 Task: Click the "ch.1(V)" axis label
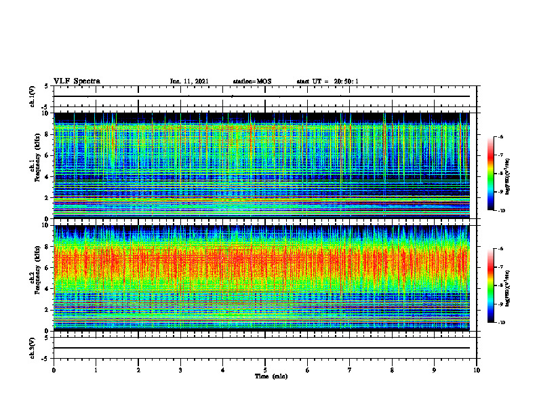pyautogui.click(x=33, y=96)
